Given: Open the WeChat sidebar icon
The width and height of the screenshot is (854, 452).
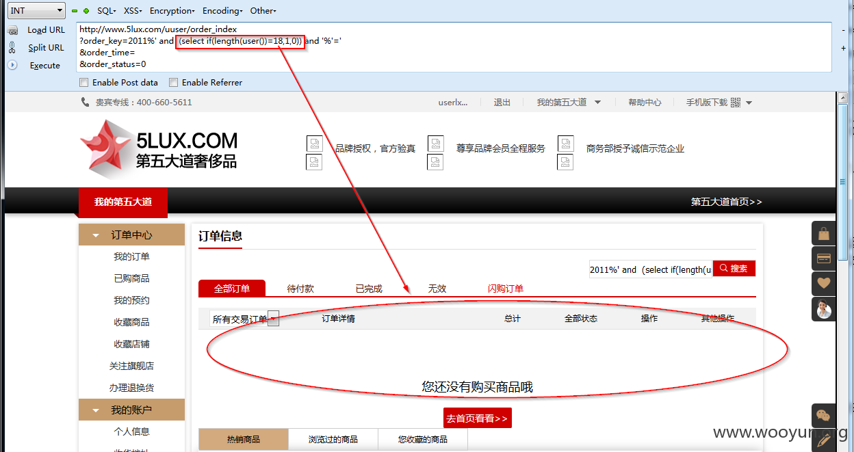Looking at the screenshot, I should click(824, 416).
